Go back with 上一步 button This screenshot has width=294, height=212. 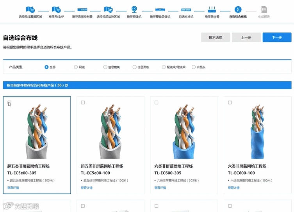pyautogui.click(x=246, y=37)
